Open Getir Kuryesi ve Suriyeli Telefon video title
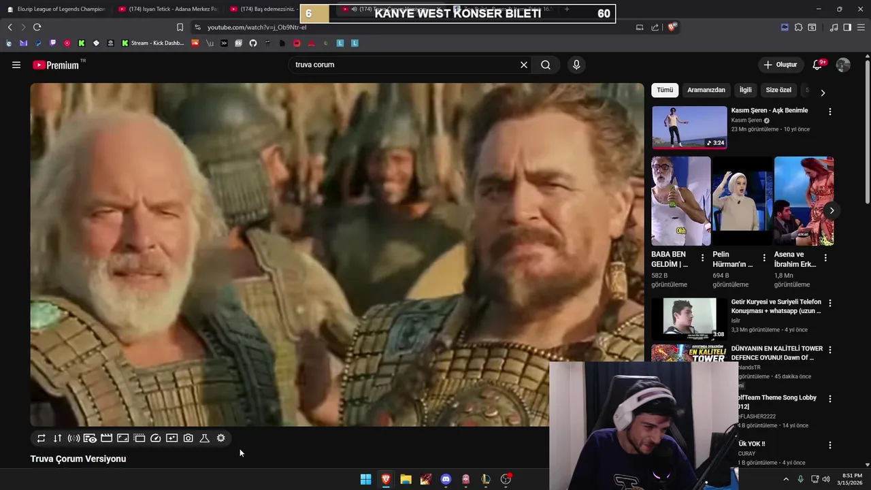This screenshot has width=871, height=490. 776,306
